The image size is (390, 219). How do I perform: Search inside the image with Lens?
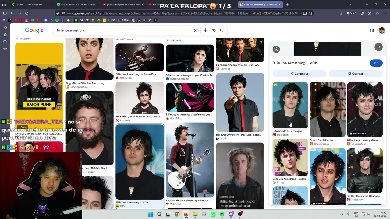tap(276, 49)
